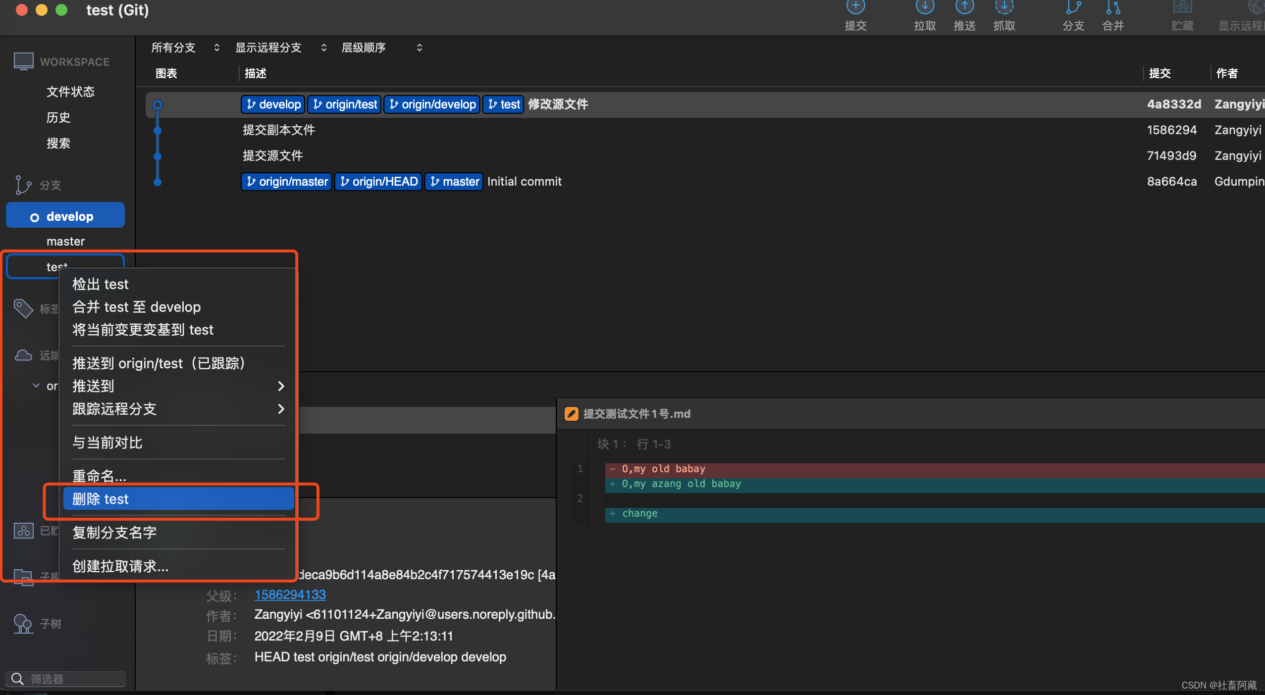The image size is (1265, 695).
Task: Collapse the origin remote tree node
Action: pyautogui.click(x=36, y=386)
